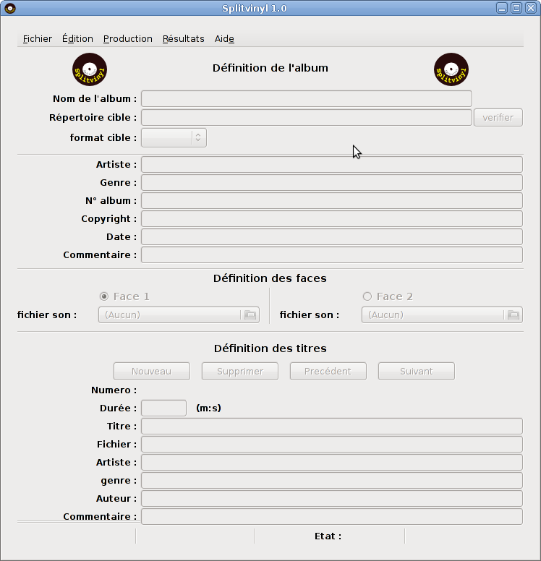Image resolution: width=541 pixels, height=561 pixels.
Task: Click the title genre input field
Action: [332, 480]
